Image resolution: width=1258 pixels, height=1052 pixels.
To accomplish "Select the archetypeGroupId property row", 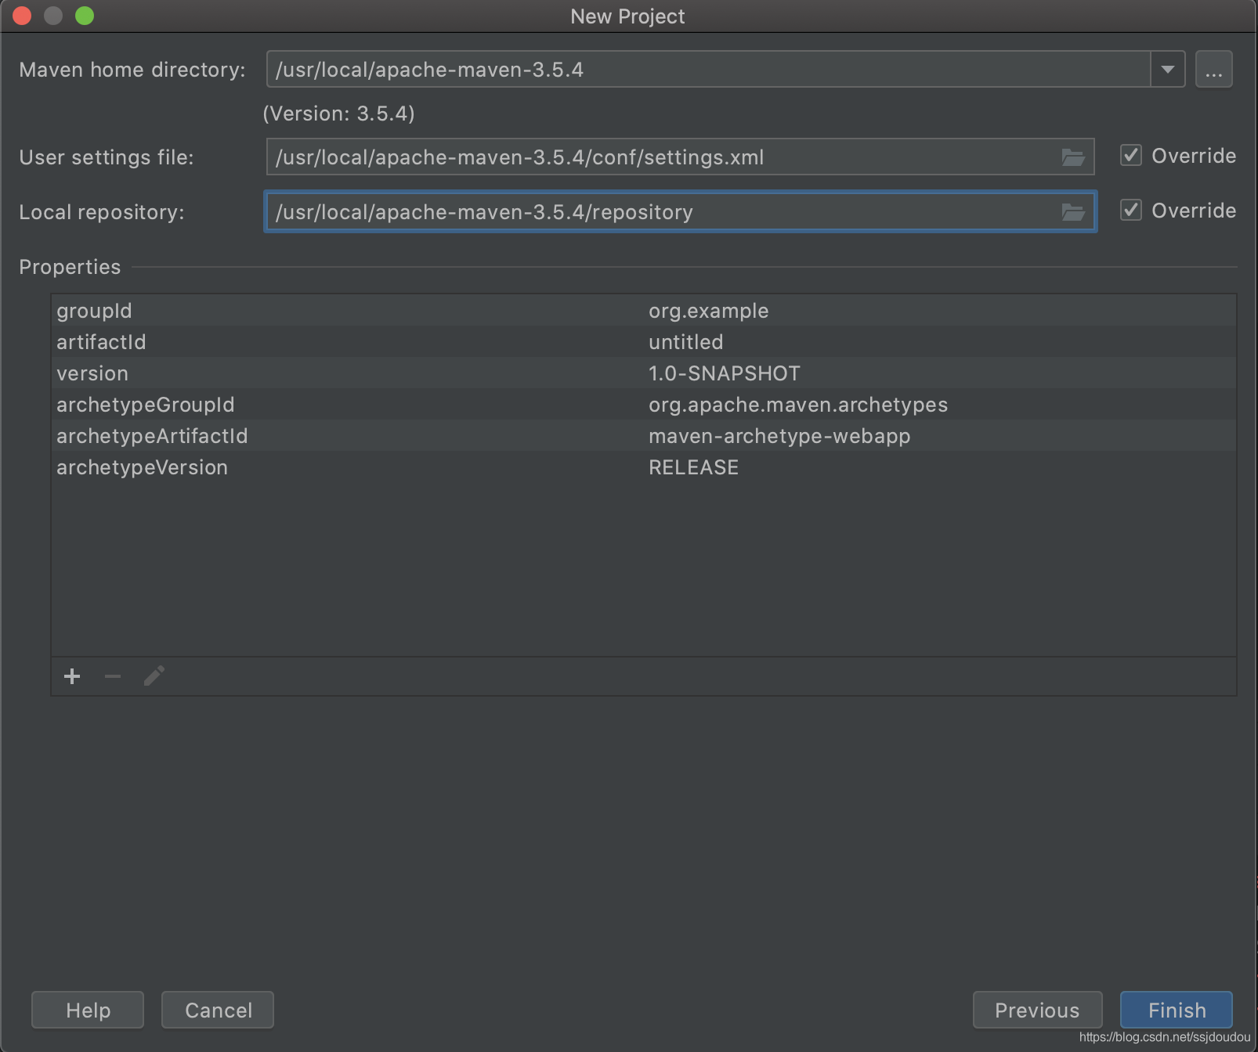I will tap(644, 405).
